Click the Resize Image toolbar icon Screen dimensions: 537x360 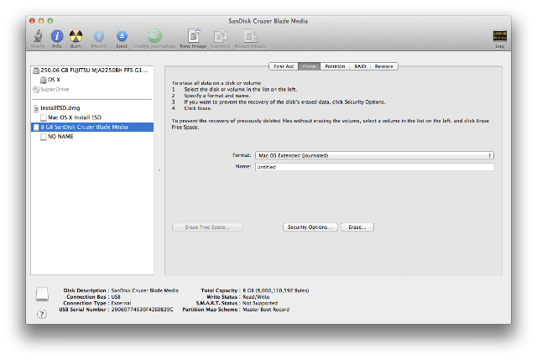(250, 36)
